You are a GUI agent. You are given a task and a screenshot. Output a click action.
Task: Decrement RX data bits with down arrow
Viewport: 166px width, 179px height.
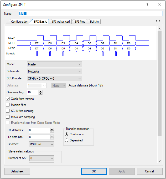pyautogui.click(x=52, y=131)
